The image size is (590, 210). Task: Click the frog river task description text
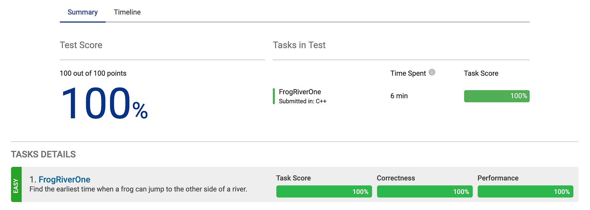tap(138, 189)
